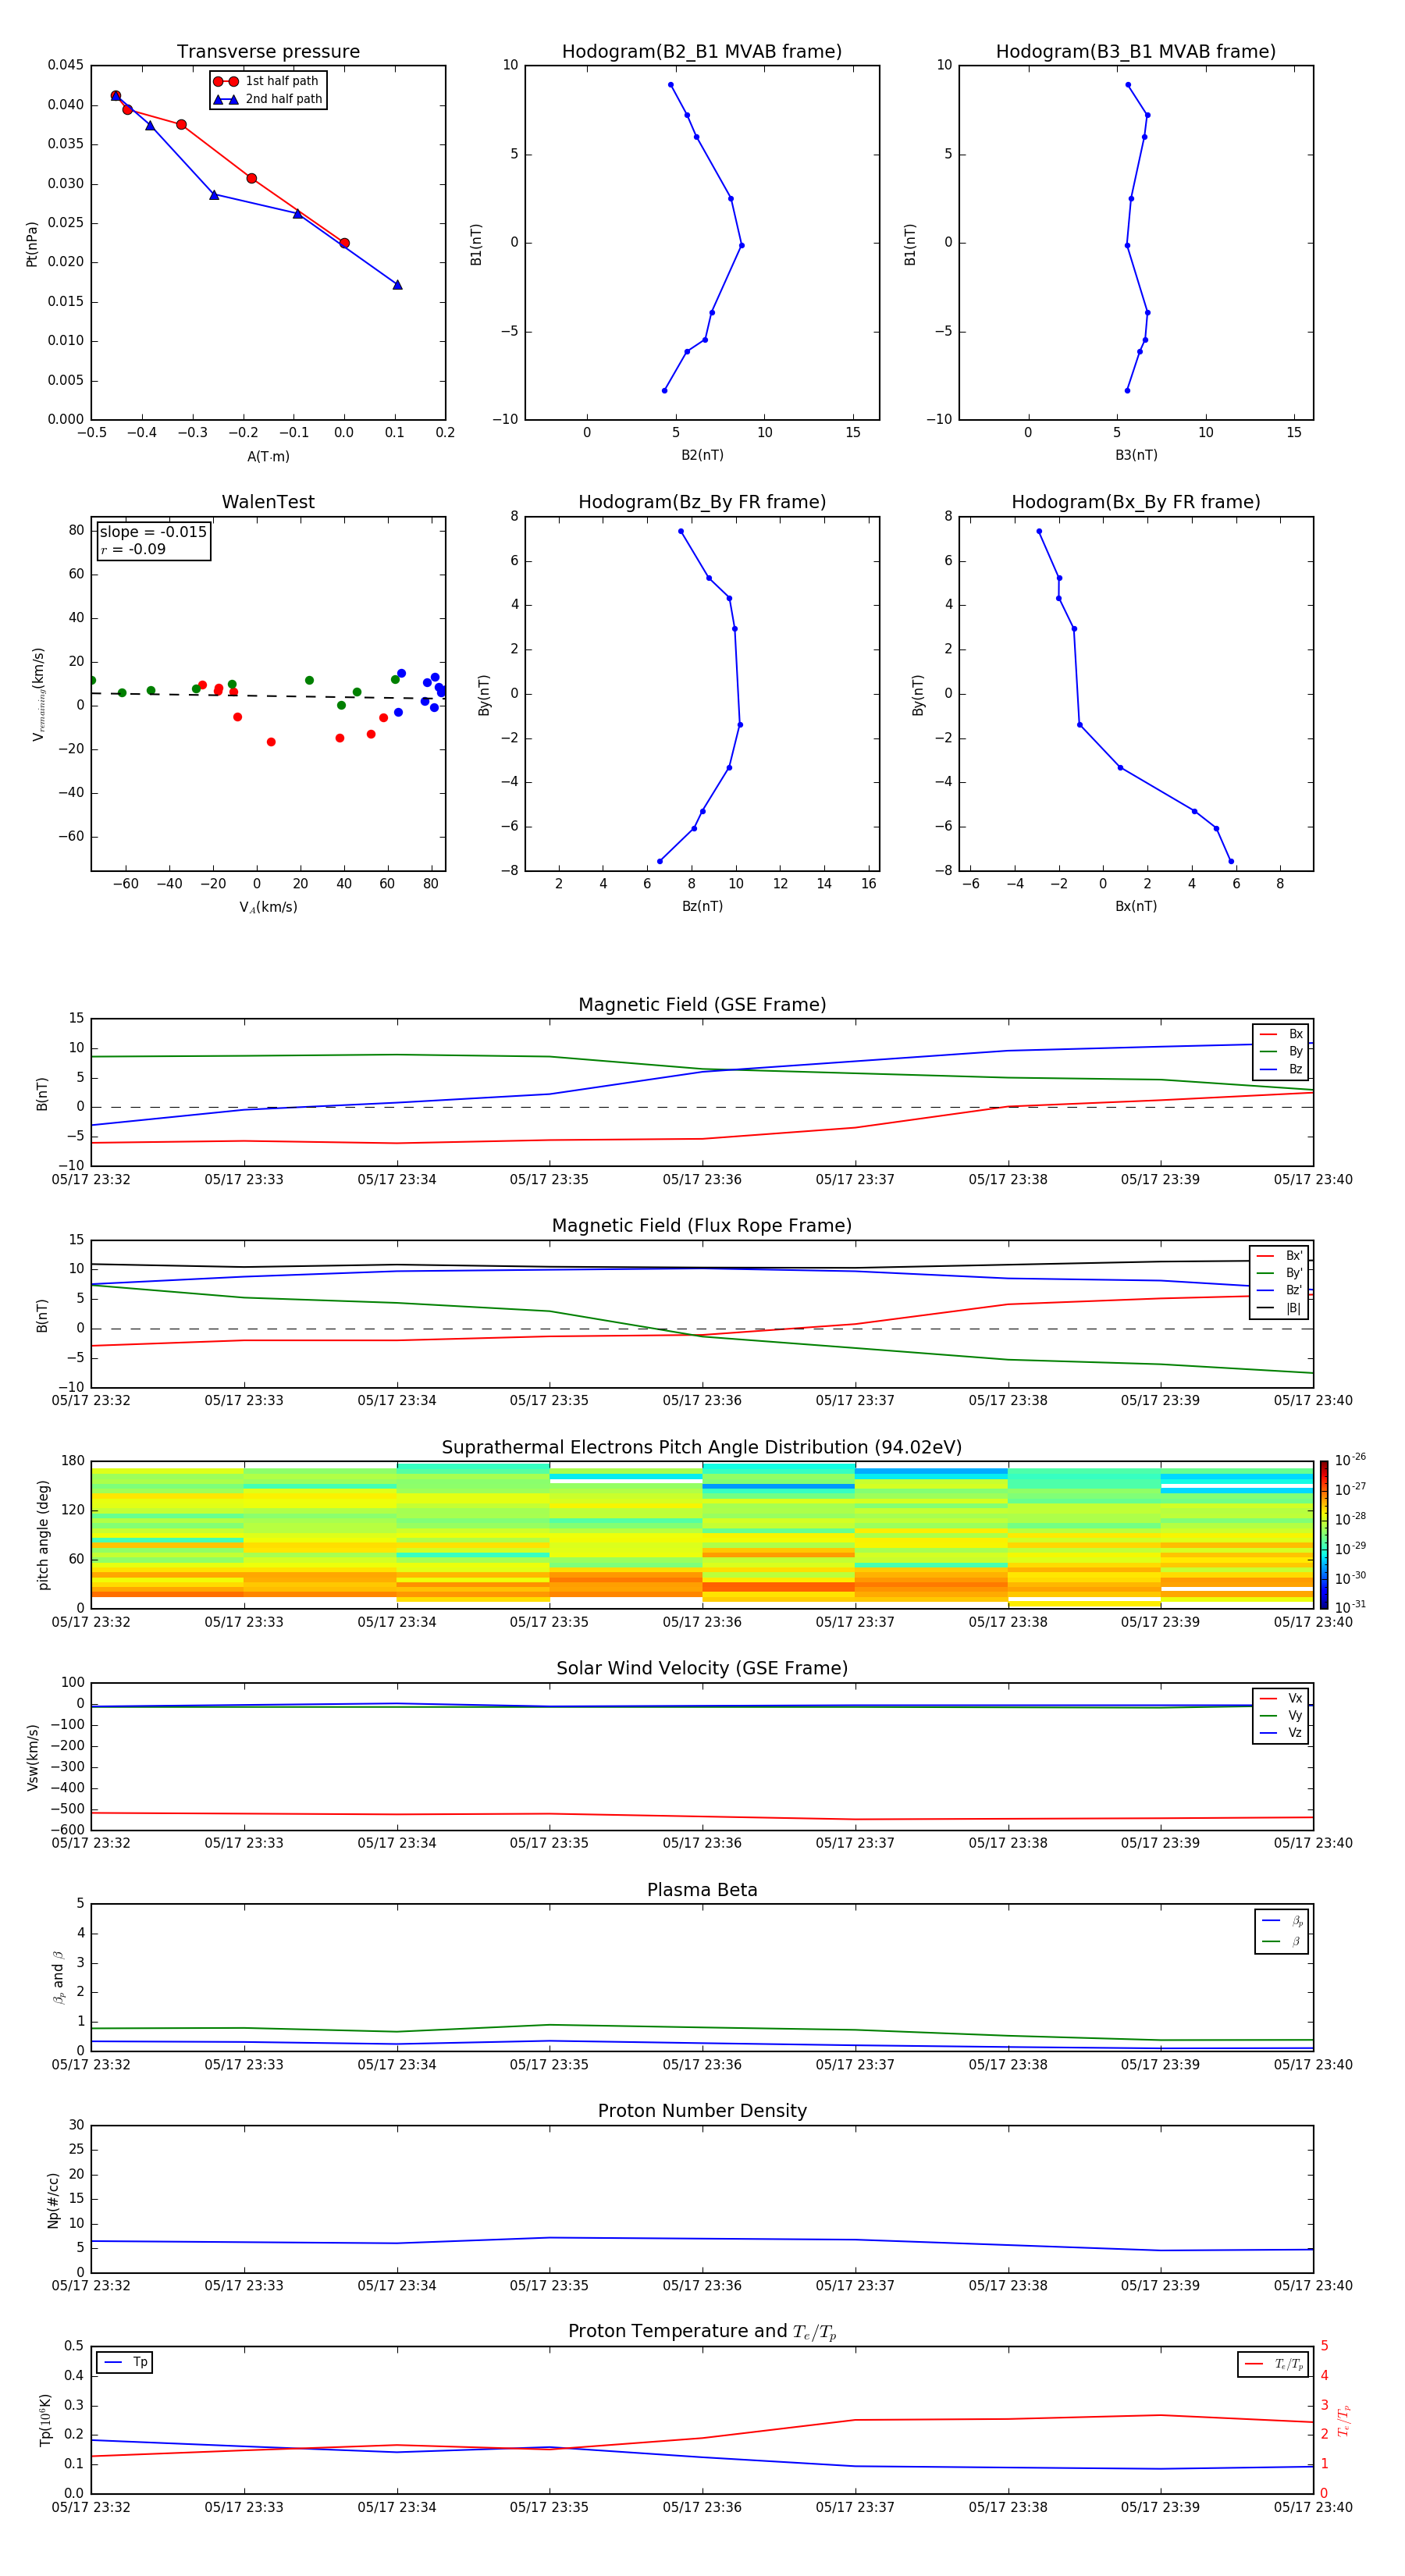Screen dimensions: 1405x2576
Task: Click the "pitch angle (deg)" y-axis label
Action: point(43,1535)
